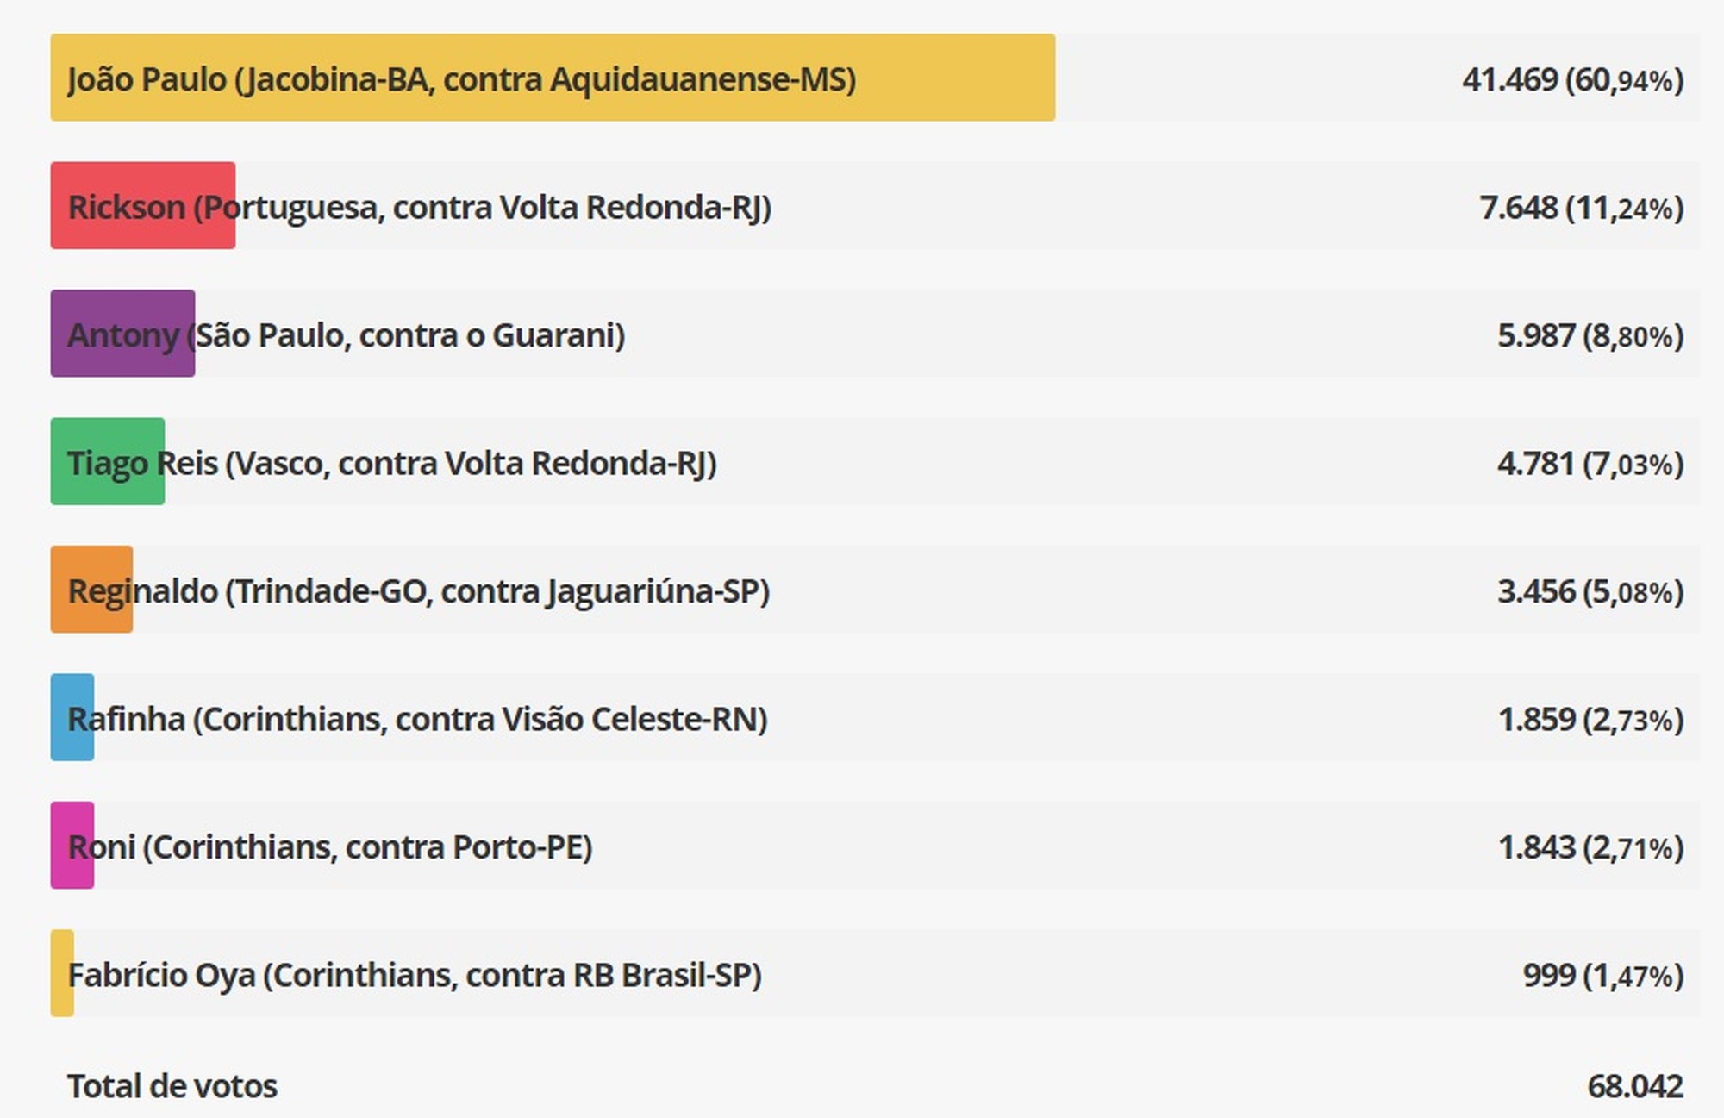Select the purple Antony vote bar
The width and height of the screenshot is (1724, 1118).
pyautogui.click(x=122, y=334)
